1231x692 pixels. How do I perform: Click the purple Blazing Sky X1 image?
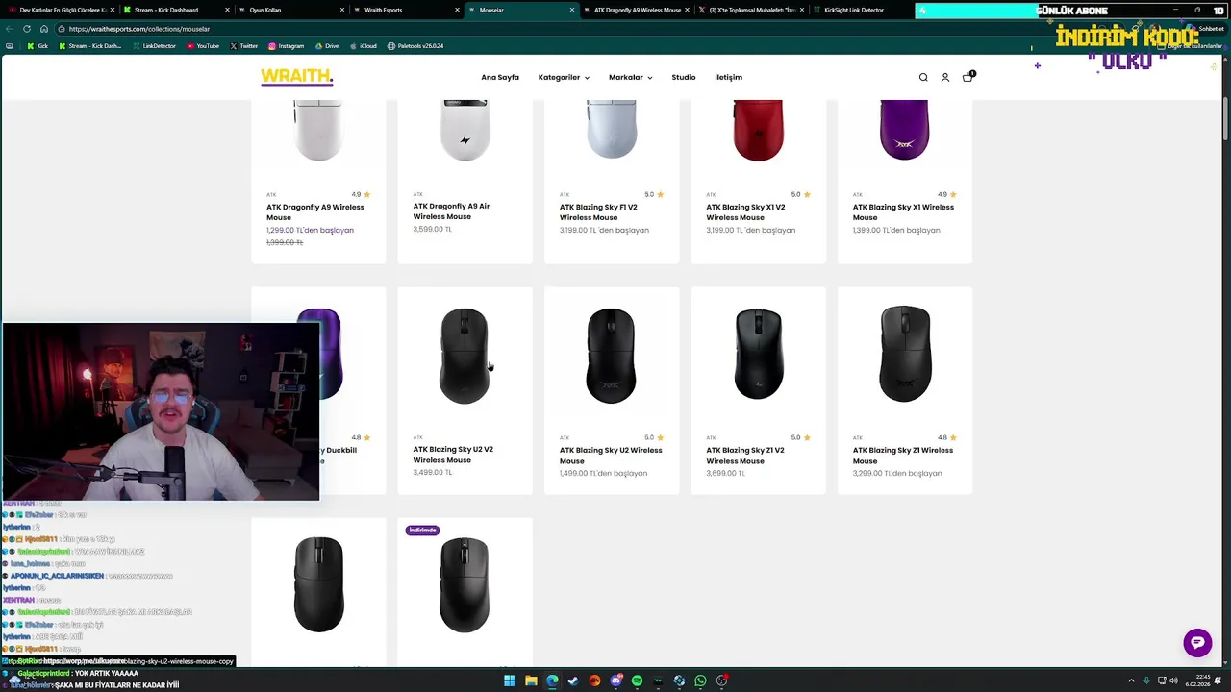coord(904,130)
